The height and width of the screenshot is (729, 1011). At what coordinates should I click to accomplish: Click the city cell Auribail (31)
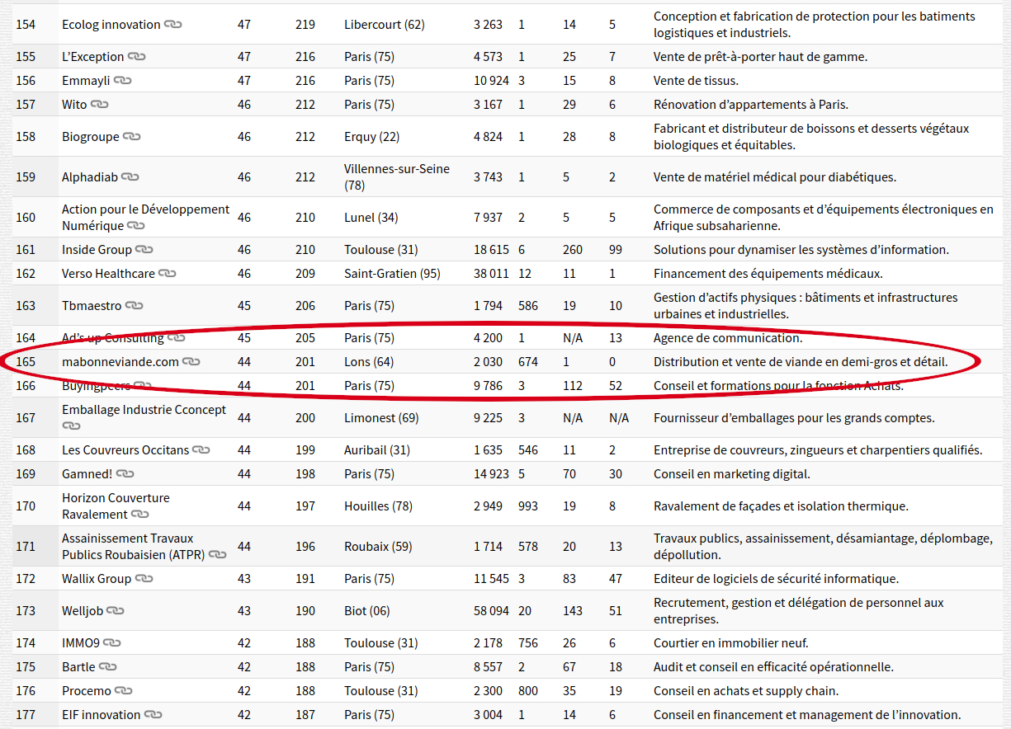pyautogui.click(x=377, y=450)
